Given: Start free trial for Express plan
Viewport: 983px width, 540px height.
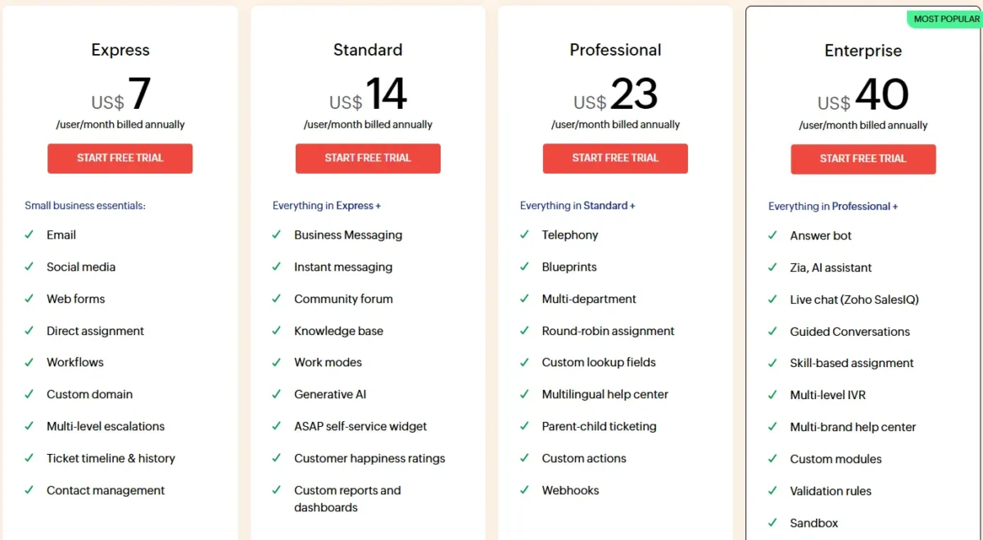Looking at the screenshot, I should coord(120,158).
